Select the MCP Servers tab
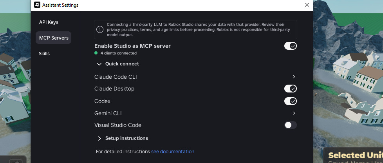383x163 pixels. [x=54, y=38]
